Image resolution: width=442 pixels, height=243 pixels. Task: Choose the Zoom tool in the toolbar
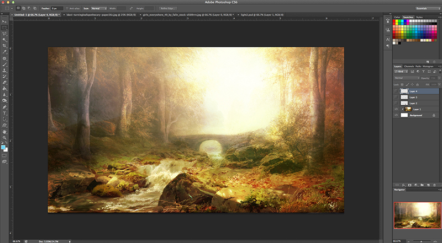click(x=4, y=138)
